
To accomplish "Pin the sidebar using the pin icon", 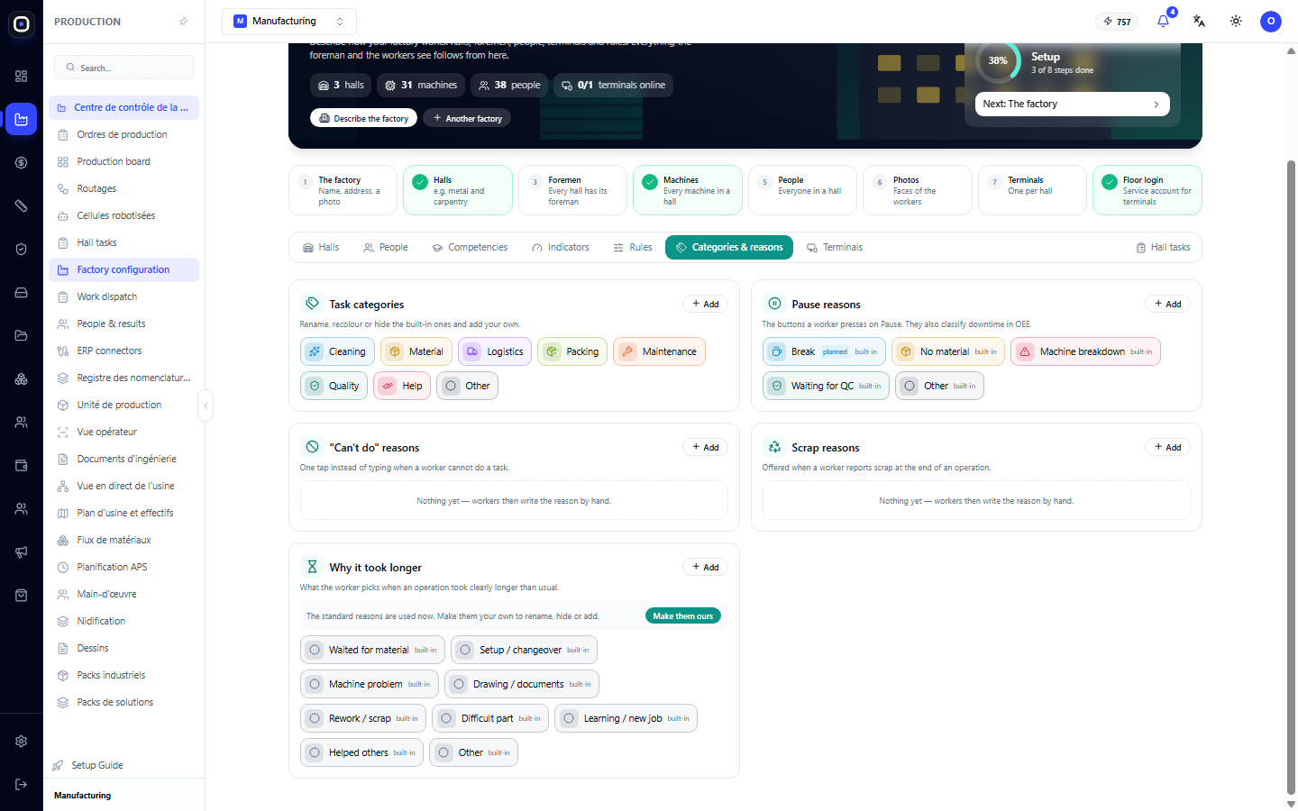I will tap(184, 22).
